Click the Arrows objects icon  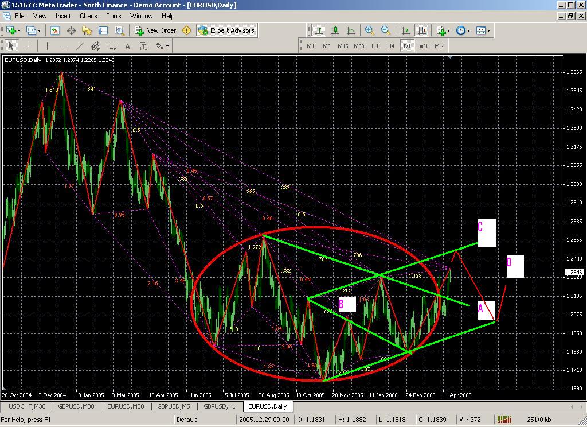pyautogui.click(x=160, y=46)
